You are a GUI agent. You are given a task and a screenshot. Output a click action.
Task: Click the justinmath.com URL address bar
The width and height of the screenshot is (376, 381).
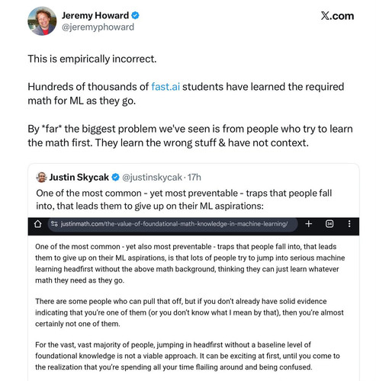point(172,224)
